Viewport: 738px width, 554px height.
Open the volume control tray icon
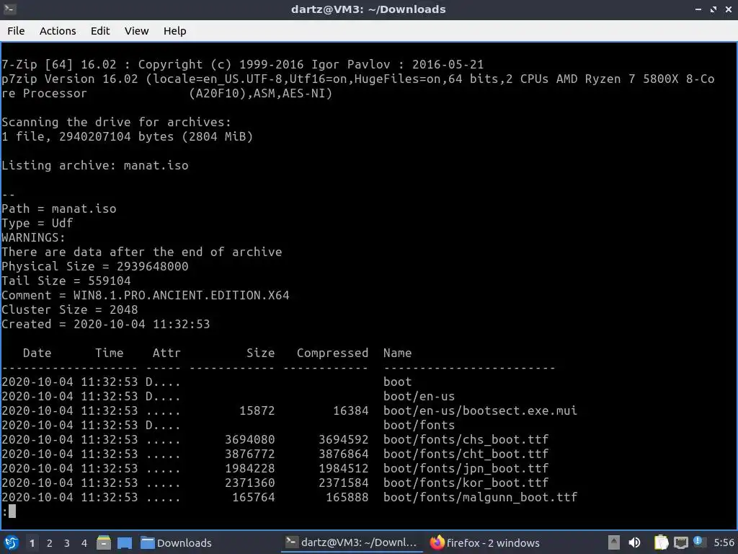click(x=634, y=542)
